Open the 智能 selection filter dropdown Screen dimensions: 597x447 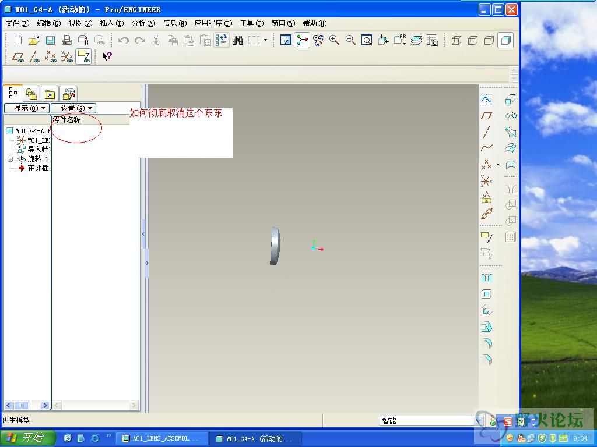point(479,420)
